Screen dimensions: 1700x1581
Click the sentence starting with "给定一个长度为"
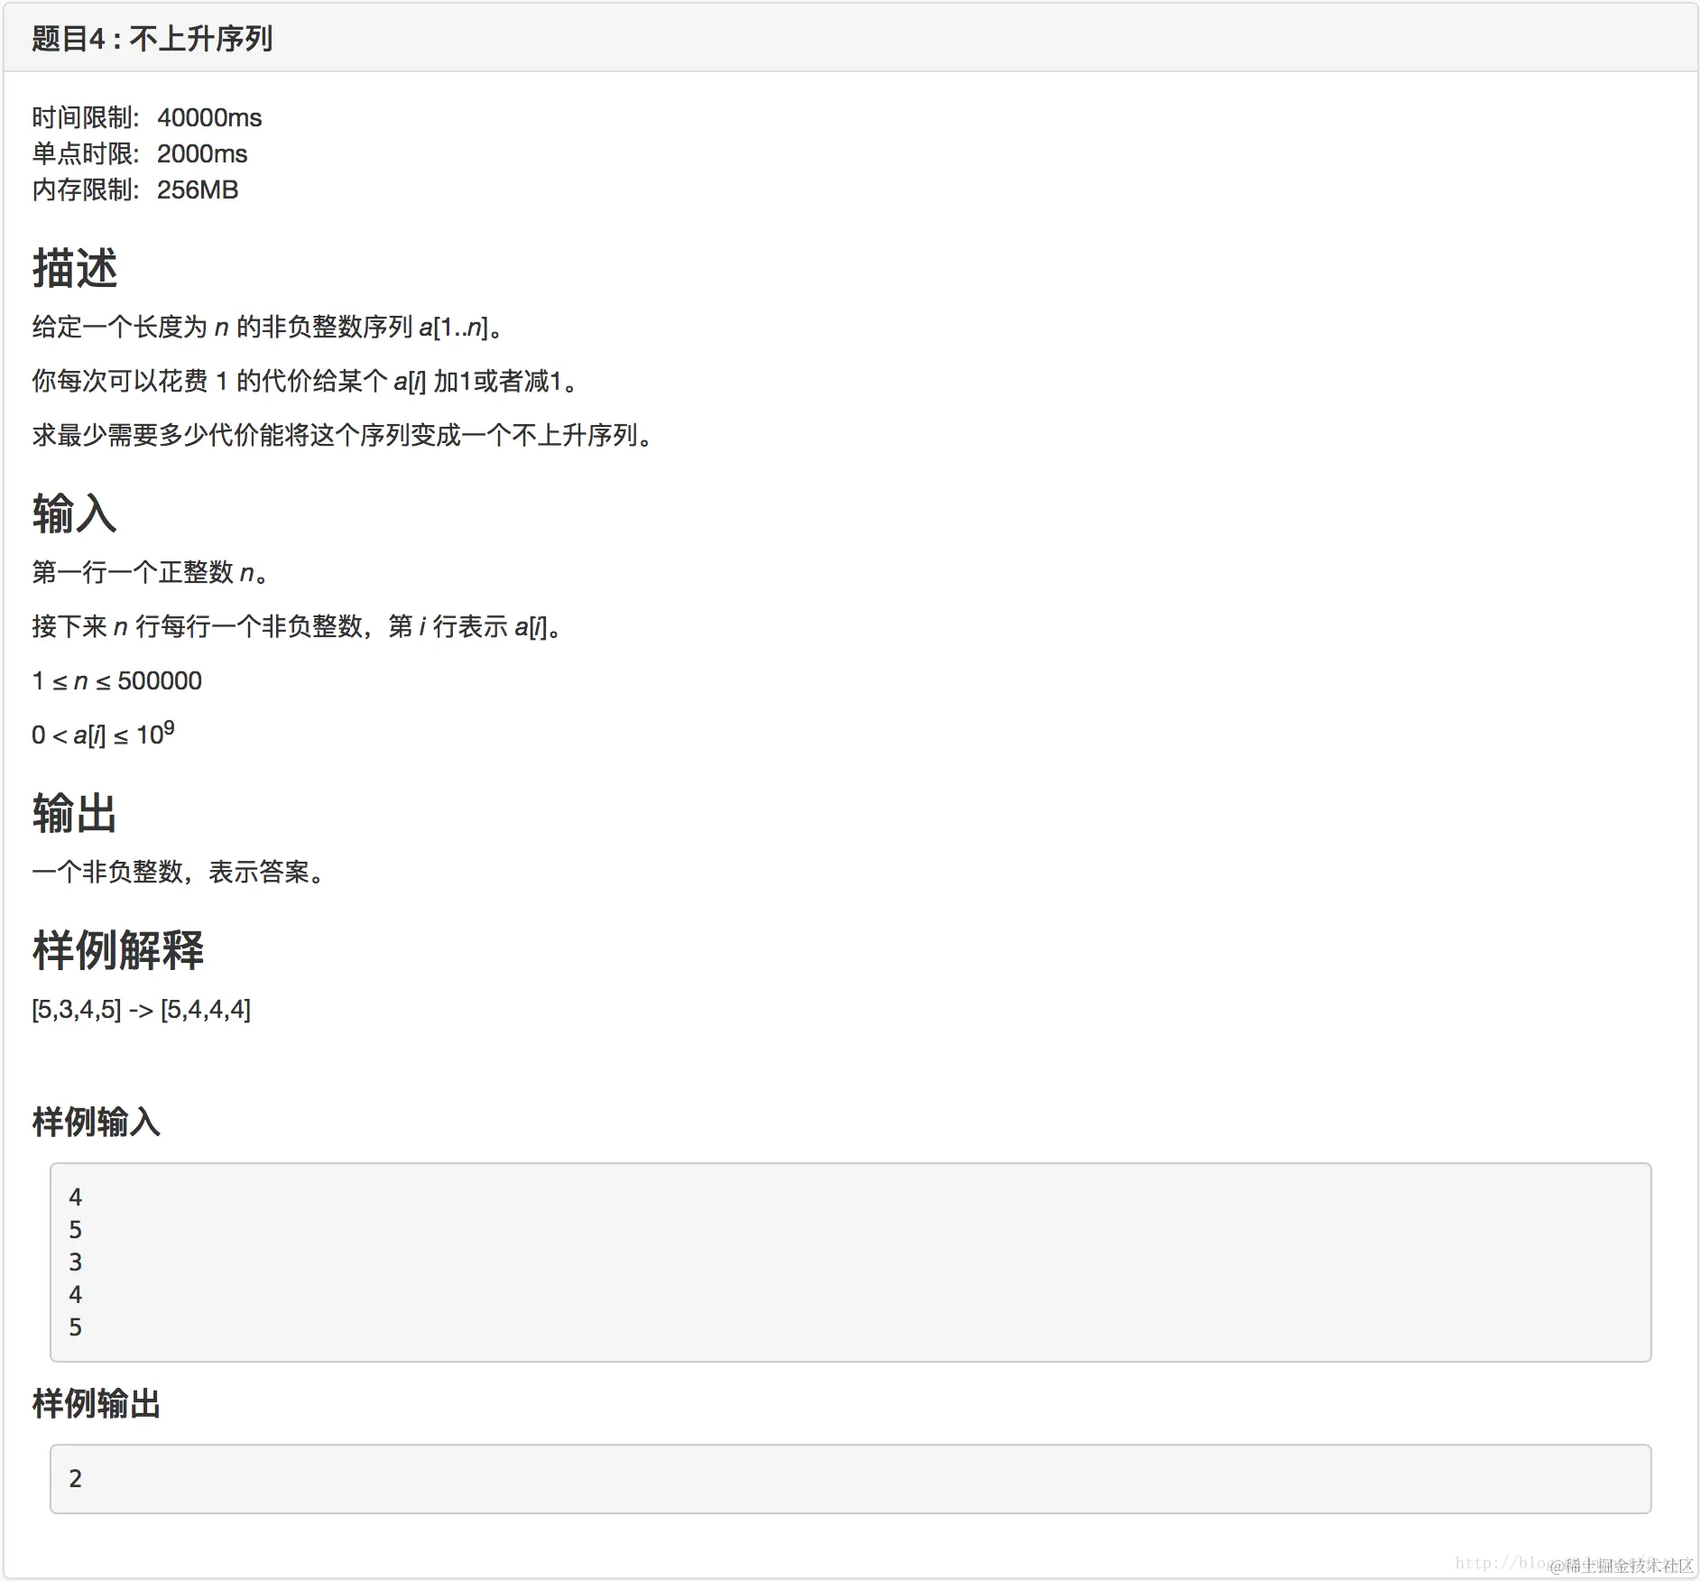tap(268, 327)
